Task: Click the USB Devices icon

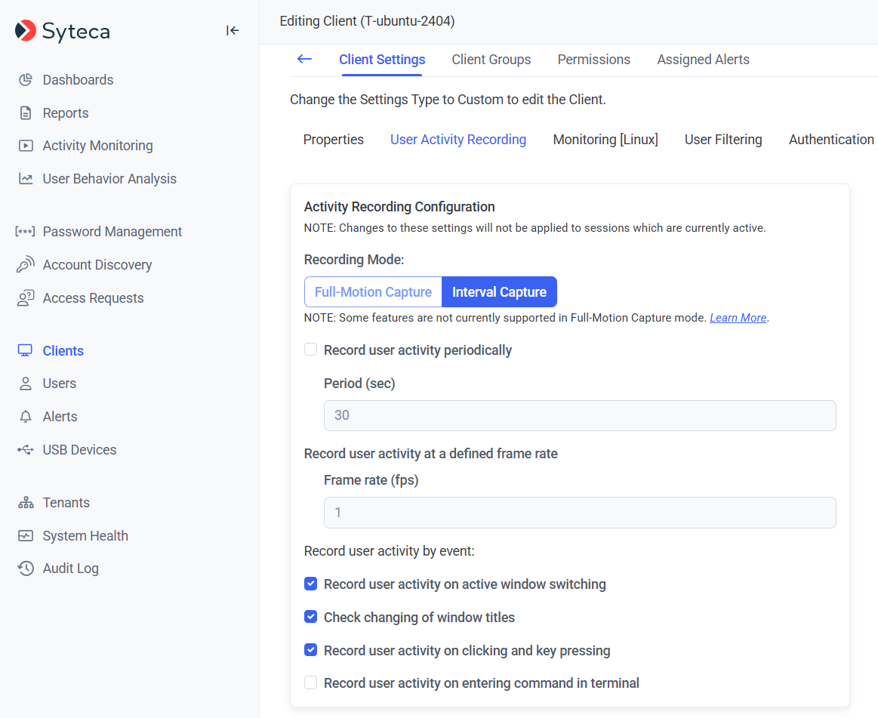Action: tap(26, 450)
